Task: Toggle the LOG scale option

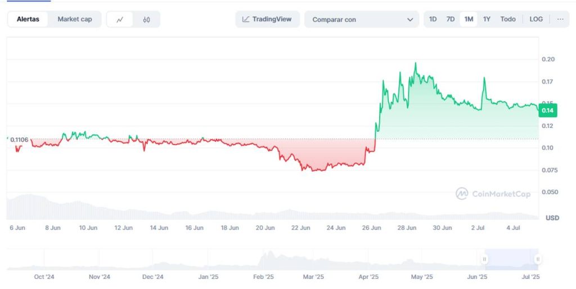Action: click(536, 19)
